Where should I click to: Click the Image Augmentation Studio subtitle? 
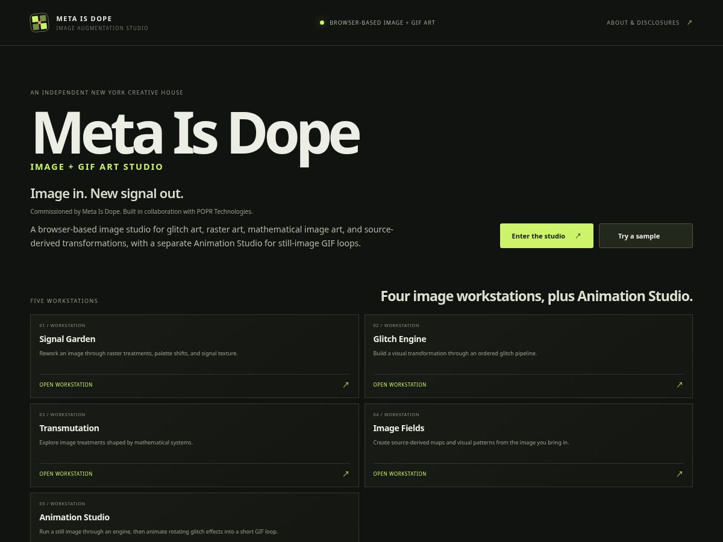coord(102,28)
